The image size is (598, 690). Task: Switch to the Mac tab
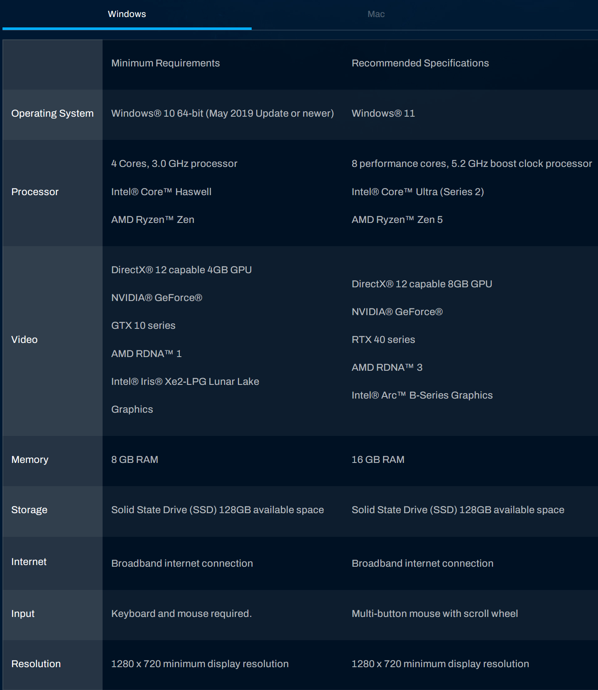[376, 14]
